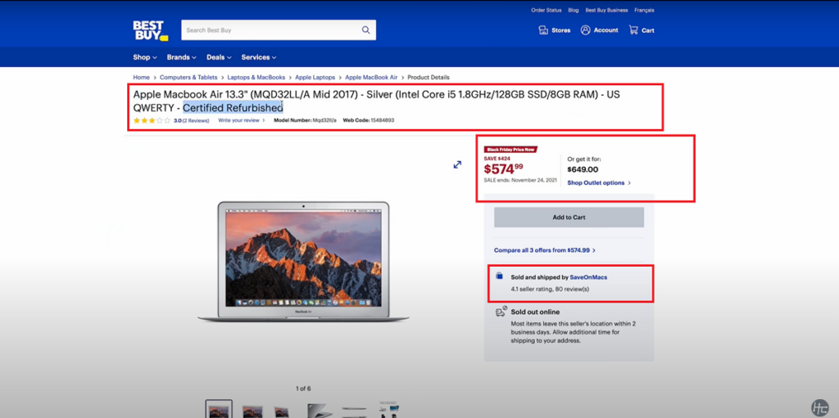Go to Apple Laptops breadcrumb
The height and width of the screenshot is (418, 839).
315,78
